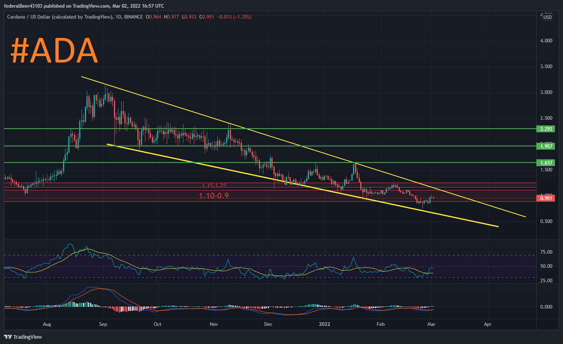The height and width of the screenshot is (344, 563).
Task: Click the 50.00 RSI scale label
Action: (x=546, y=266)
